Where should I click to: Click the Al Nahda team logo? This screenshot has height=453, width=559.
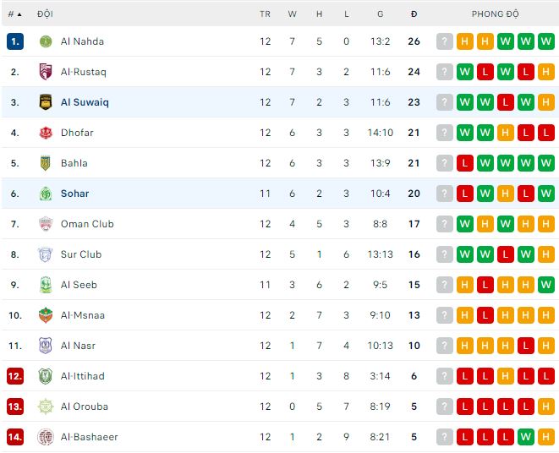point(46,41)
